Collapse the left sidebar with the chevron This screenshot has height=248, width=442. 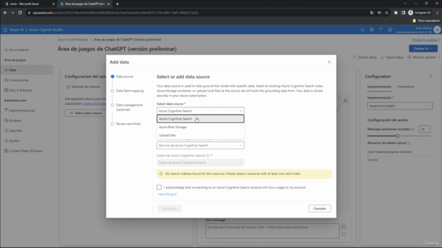pyautogui.click(x=44, y=40)
